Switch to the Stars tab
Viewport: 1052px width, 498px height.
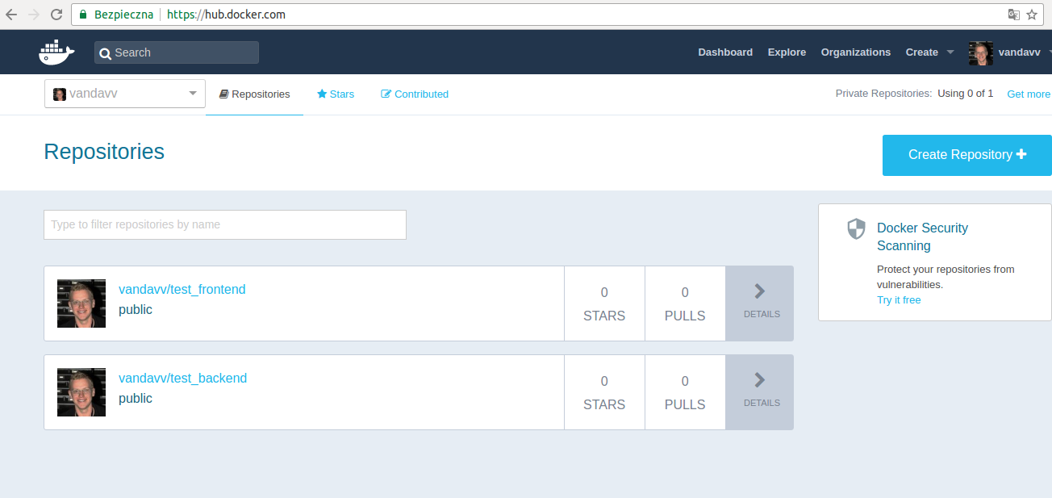pos(336,94)
